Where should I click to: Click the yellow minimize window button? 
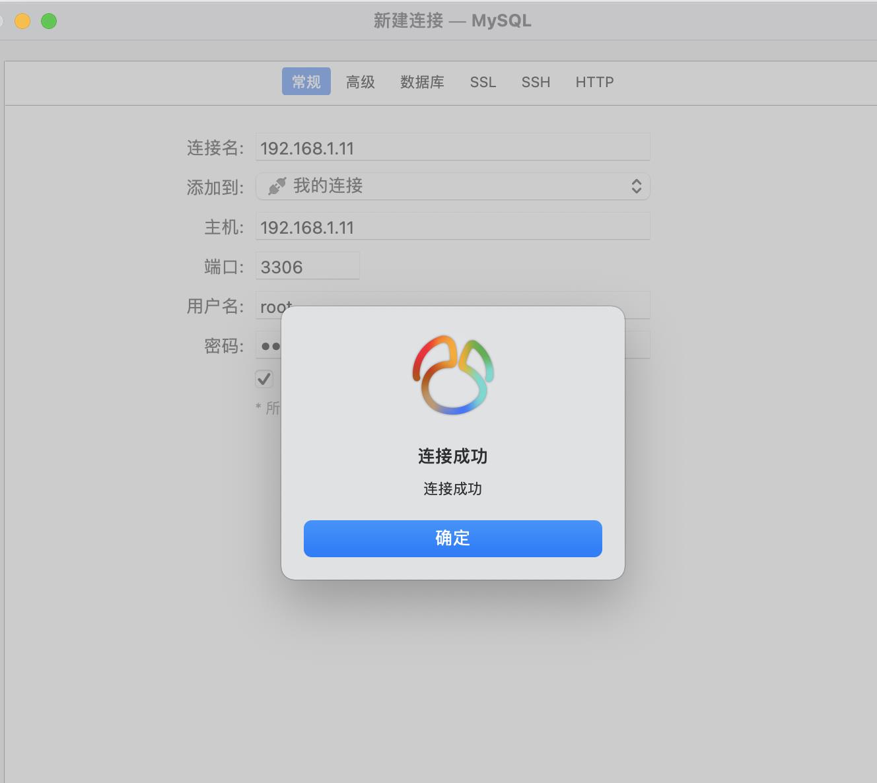pyautogui.click(x=22, y=21)
